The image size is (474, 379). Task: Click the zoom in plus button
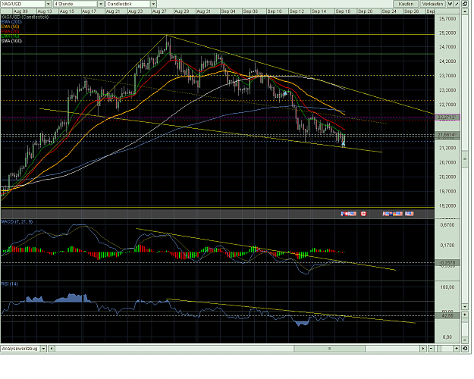pyautogui.click(x=457, y=349)
